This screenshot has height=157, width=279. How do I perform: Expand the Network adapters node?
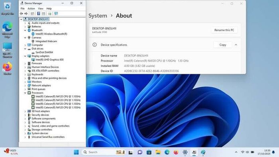point(25,86)
